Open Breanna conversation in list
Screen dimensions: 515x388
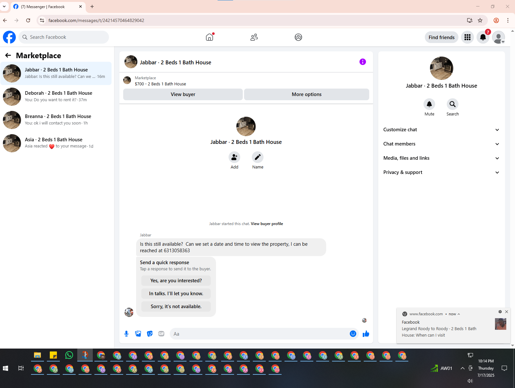(x=56, y=120)
